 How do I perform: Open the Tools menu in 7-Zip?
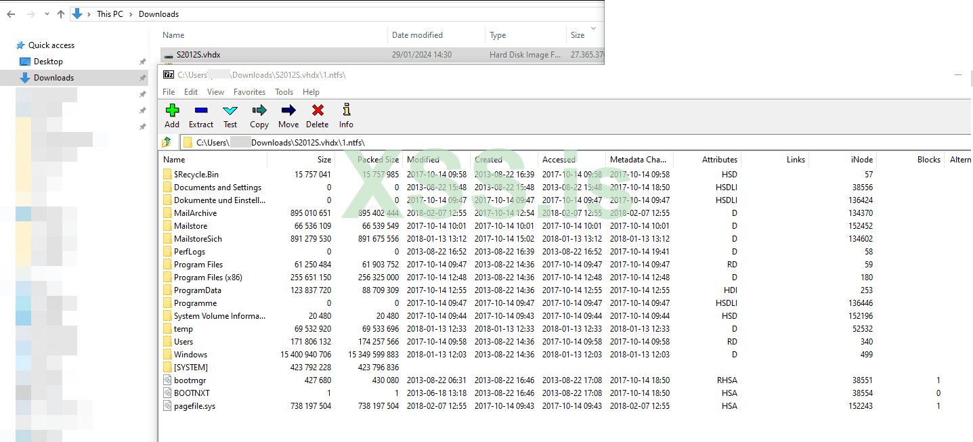tap(284, 91)
